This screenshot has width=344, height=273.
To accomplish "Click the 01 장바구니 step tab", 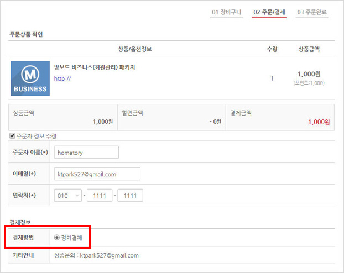I will pyautogui.click(x=226, y=12).
